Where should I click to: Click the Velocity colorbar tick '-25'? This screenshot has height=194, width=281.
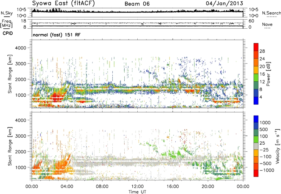[x=264, y=150]
